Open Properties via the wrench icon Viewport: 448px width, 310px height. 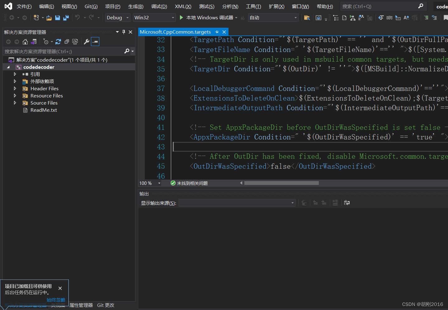(87, 42)
